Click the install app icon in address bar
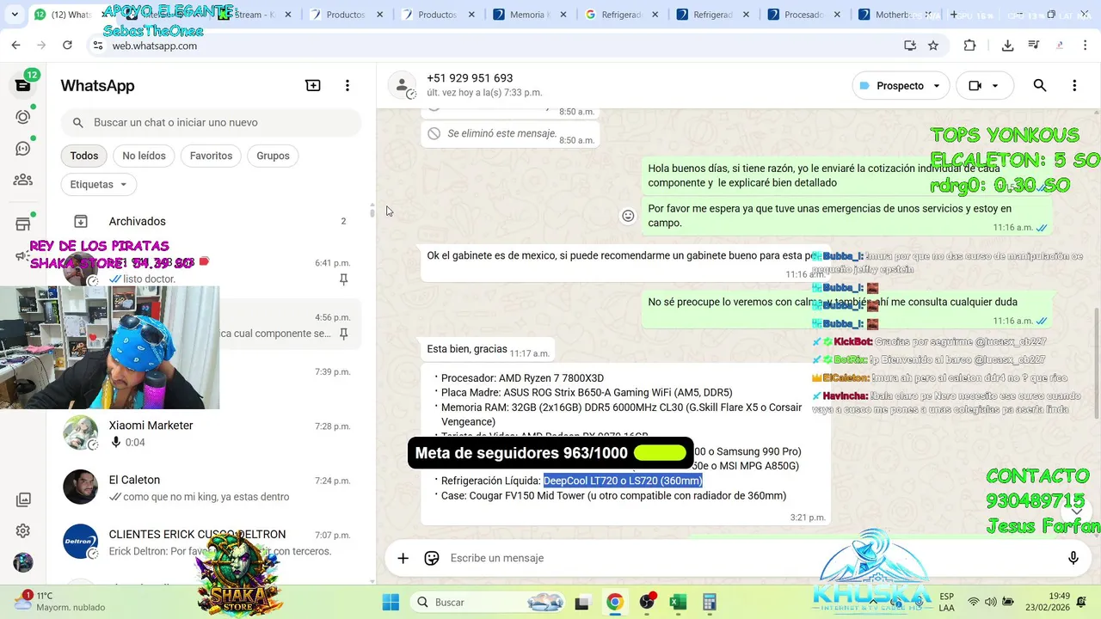This screenshot has width=1101, height=619. point(909,46)
